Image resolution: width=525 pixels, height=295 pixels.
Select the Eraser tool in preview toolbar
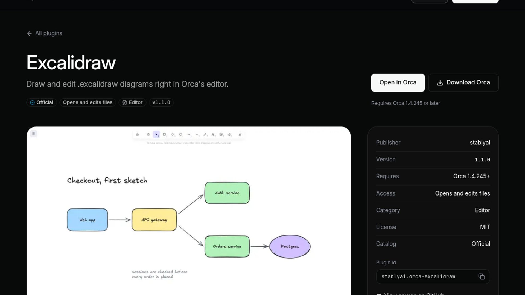tap(229, 134)
